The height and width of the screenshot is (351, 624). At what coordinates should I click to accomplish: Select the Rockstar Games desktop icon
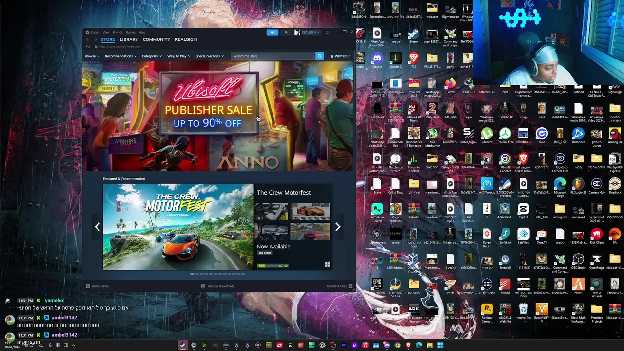[x=487, y=314]
